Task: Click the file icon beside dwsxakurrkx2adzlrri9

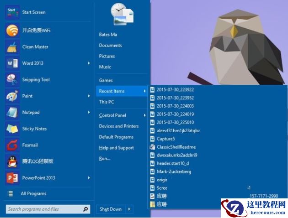Action: pyautogui.click(x=152, y=155)
